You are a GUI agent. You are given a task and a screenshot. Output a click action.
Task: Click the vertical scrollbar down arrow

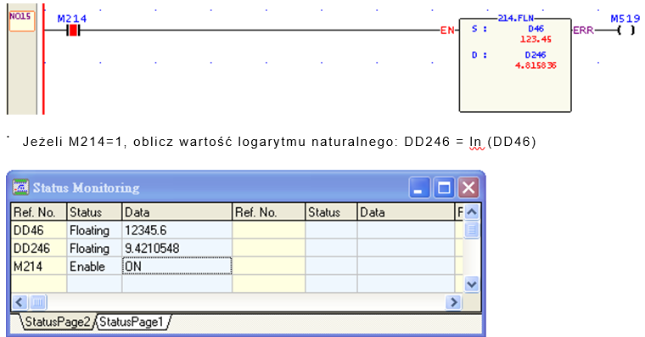pyautogui.click(x=472, y=284)
